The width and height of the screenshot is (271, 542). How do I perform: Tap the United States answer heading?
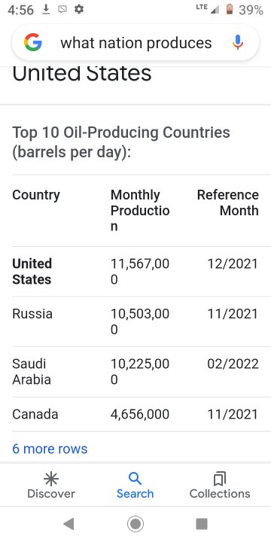pos(82,73)
